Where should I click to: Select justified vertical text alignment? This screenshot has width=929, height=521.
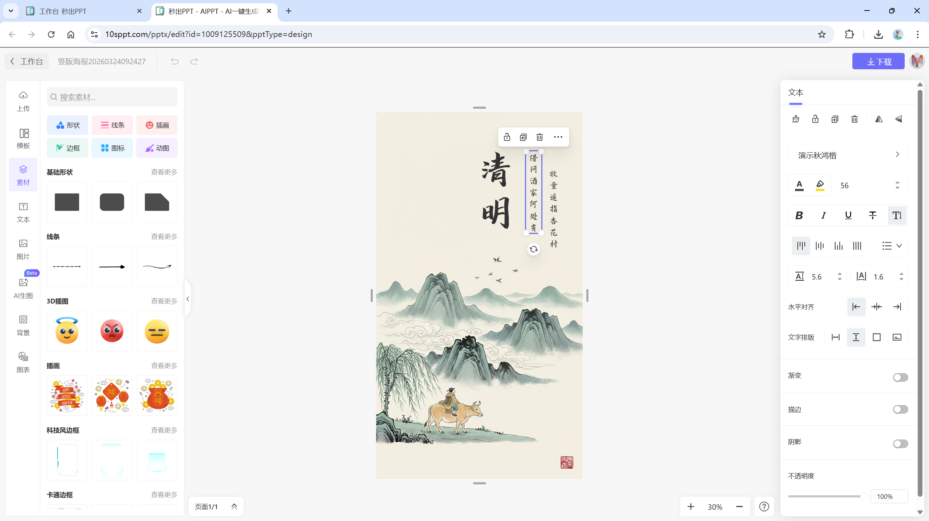pos(857,246)
